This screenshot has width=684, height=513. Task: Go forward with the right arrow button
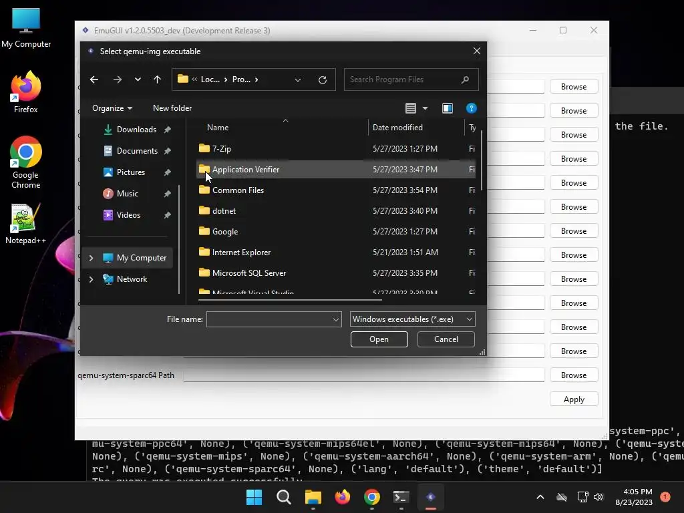click(118, 79)
